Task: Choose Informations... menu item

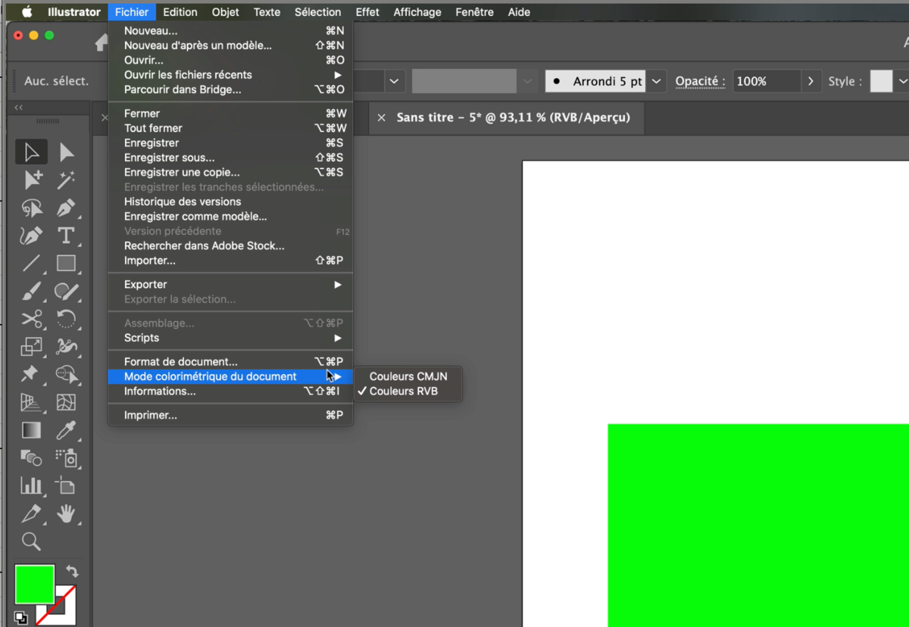Action: coord(230,391)
